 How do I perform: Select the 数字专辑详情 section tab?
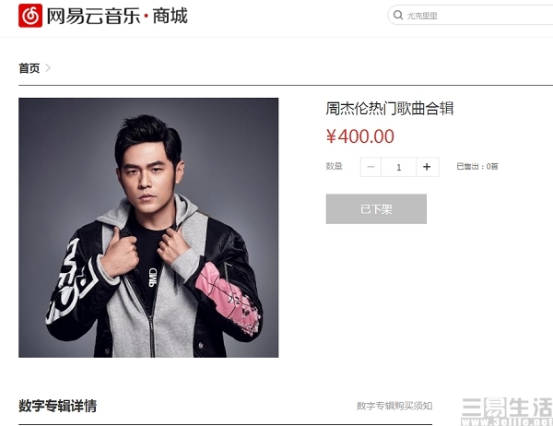[57, 406]
